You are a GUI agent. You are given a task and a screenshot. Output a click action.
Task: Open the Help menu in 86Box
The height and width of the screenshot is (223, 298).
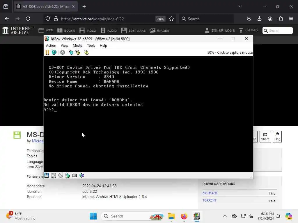103,46
